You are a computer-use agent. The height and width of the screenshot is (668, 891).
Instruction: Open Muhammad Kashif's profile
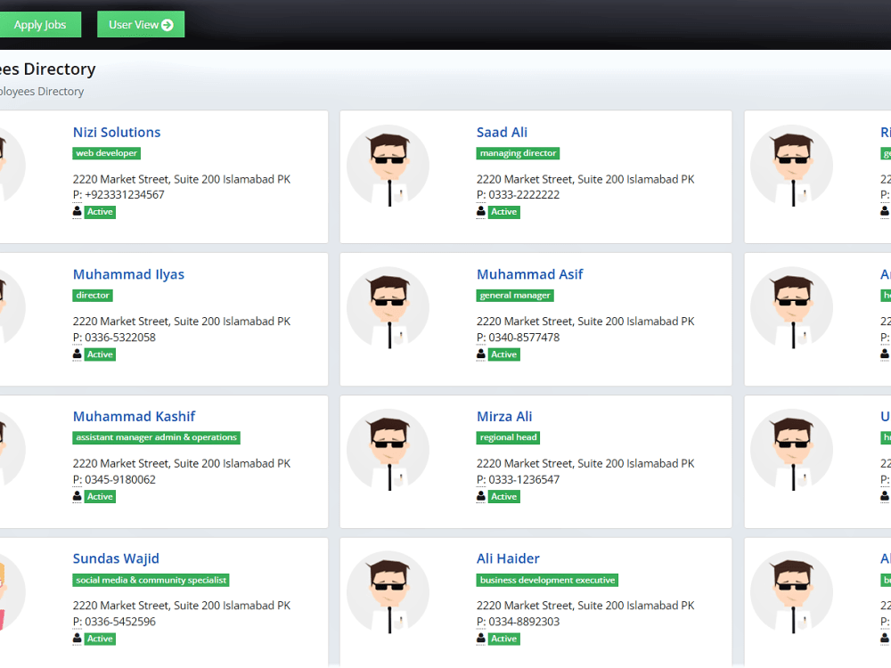pos(135,416)
